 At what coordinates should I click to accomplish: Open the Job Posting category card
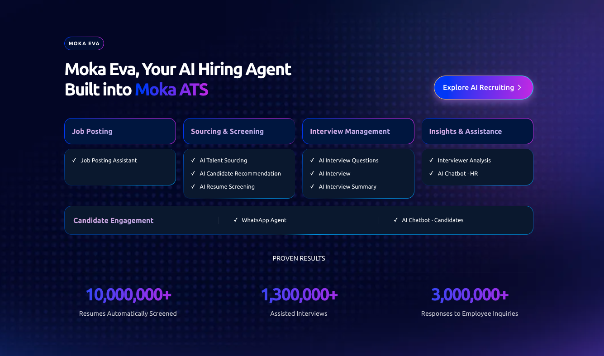click(120, 131)
